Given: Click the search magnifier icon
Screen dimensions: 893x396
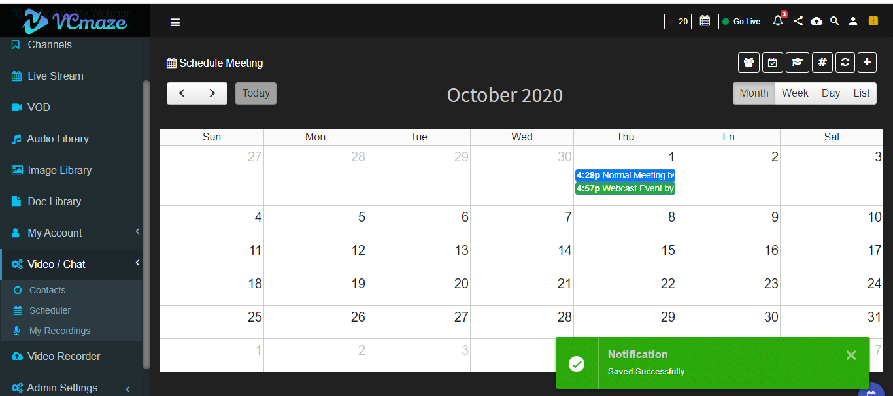Looking at the screenshot, I should (x=835, y=21).
